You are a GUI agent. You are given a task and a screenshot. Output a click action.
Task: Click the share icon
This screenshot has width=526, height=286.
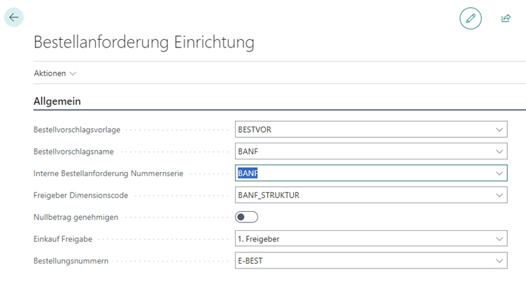[506, 18]
